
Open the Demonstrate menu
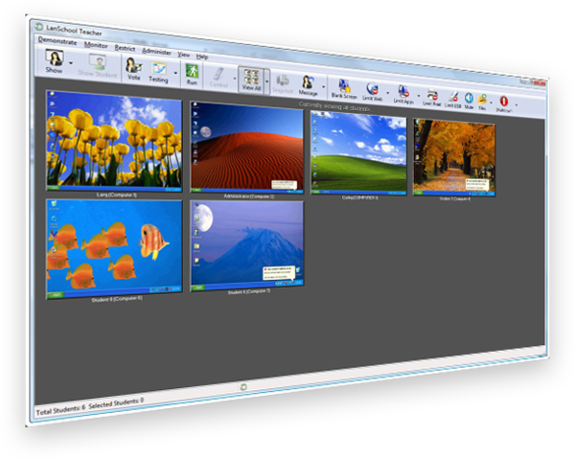[x=57, y=40]
